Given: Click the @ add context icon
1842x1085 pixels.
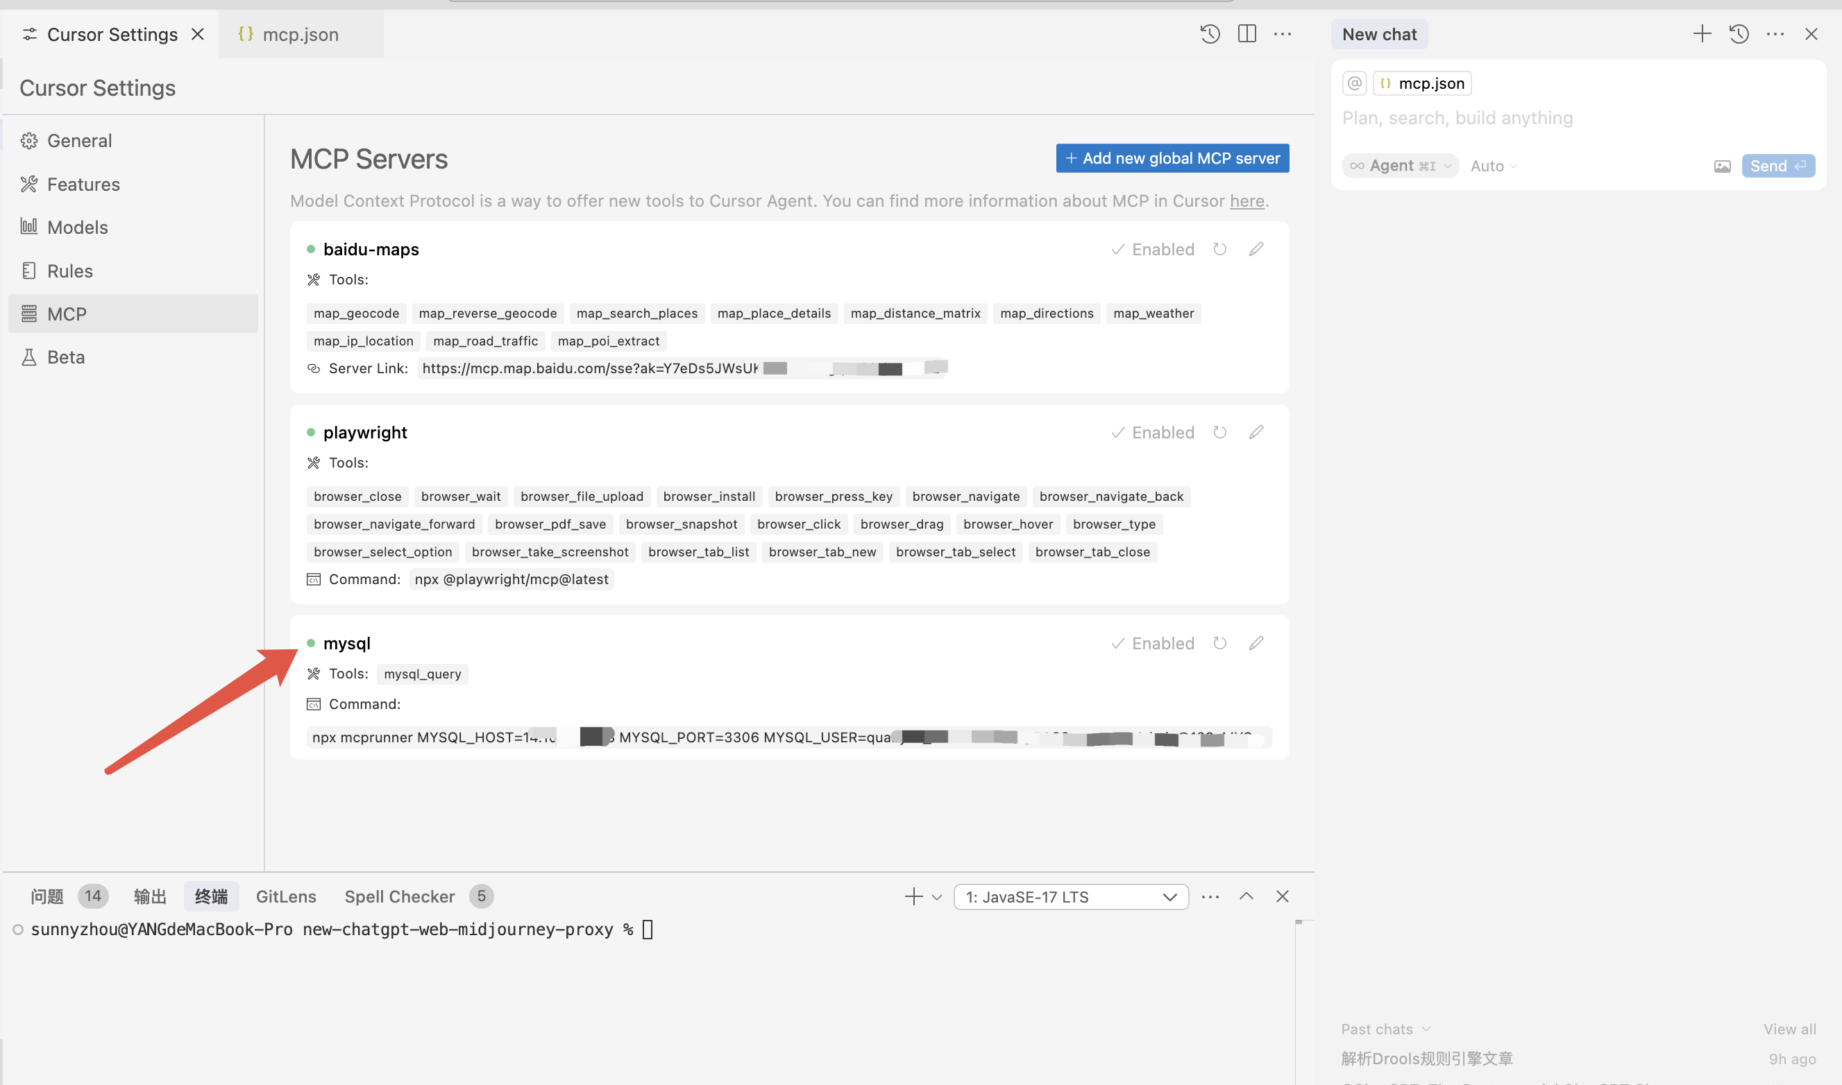Looking at the screenshot, I should pos(1354,83).
